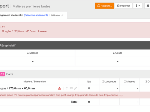This screenshot has height=112, width=150.
Task: Click the cutting diagram icon in Douglas row
Action: (71, 88)
